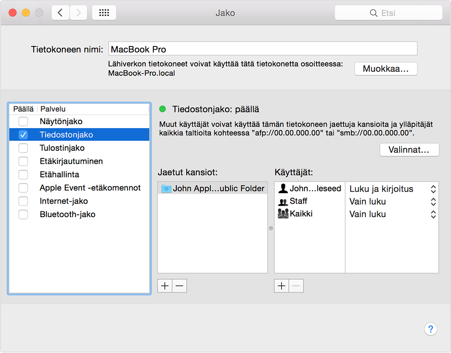Click the Muokkaa... button
Image resolution: width=451 pixels, height=353 pixels.
386,69
